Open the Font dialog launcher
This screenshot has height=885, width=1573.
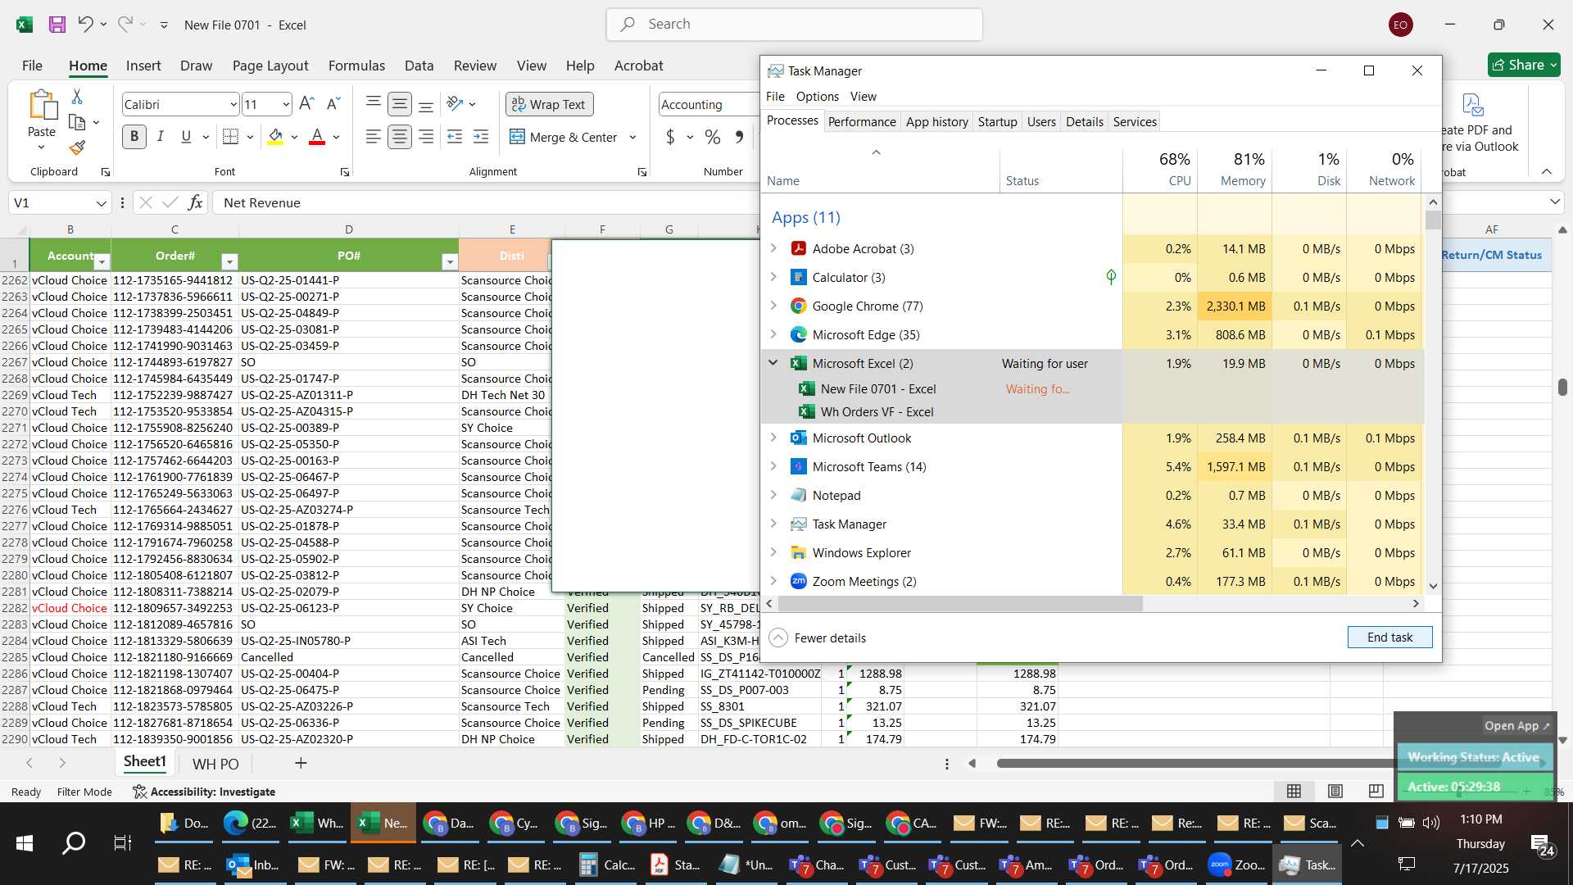tap(345, 172)
